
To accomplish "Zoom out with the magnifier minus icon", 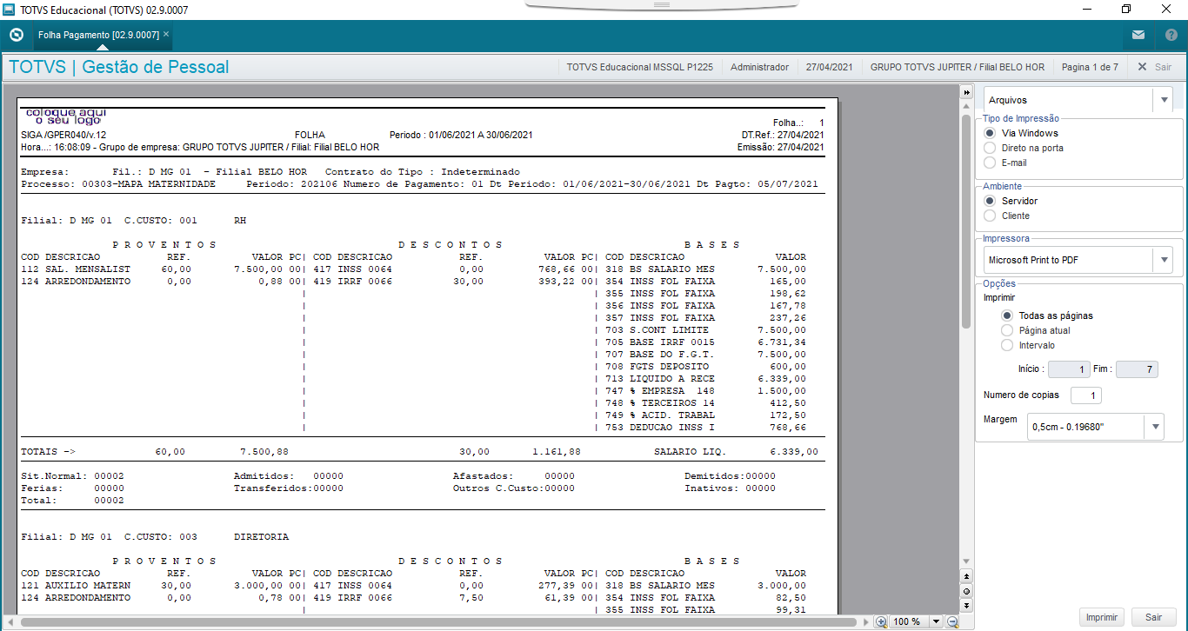I will click(952, 621).
